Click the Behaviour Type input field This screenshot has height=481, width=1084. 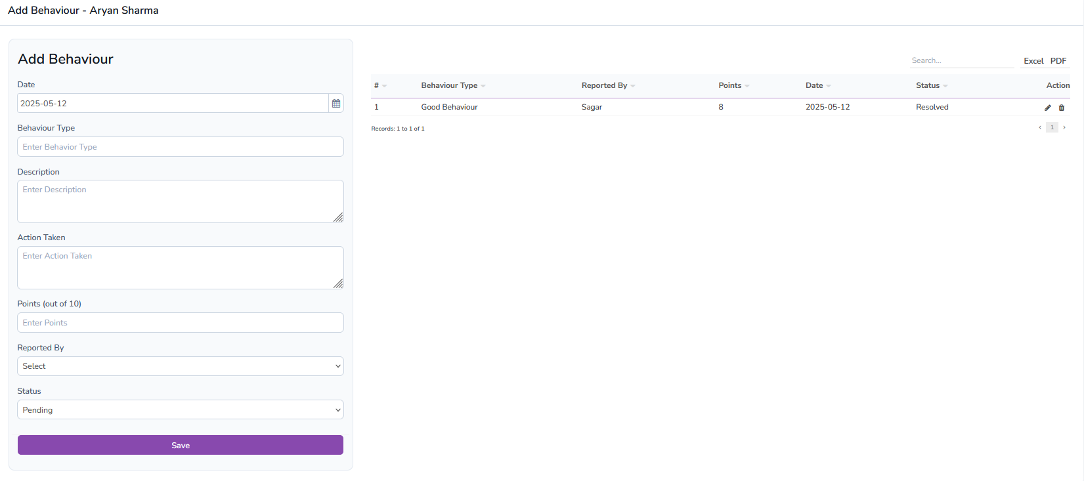181,147
